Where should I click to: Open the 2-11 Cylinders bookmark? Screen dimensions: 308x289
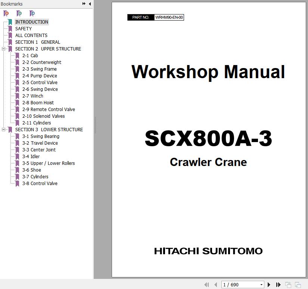37,123
